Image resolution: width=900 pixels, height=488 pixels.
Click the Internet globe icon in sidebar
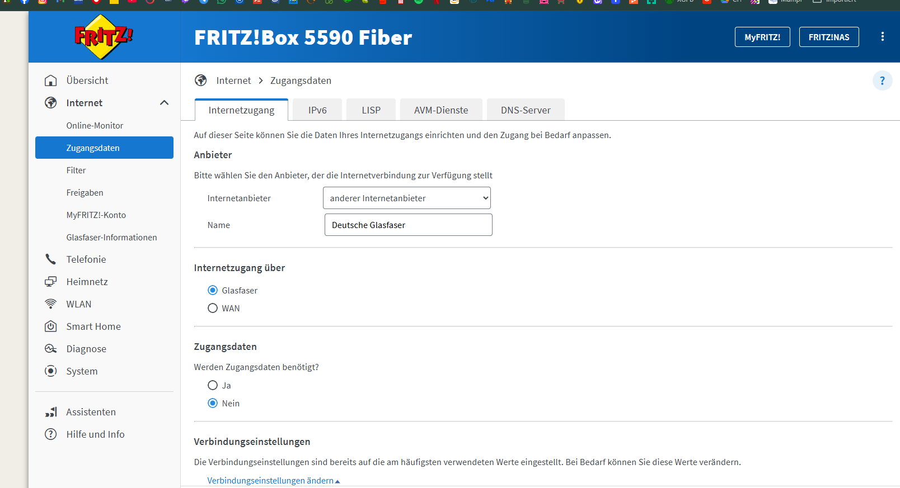click(x=51, y=103)
